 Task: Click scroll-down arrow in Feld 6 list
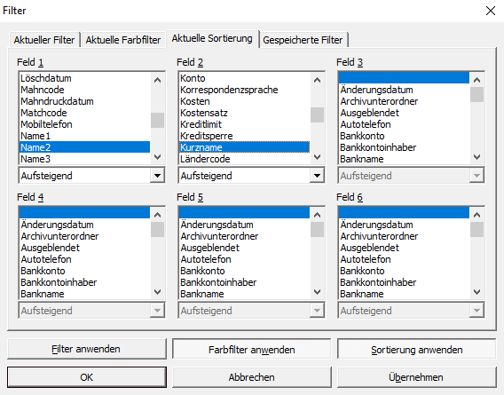point(476,292)
